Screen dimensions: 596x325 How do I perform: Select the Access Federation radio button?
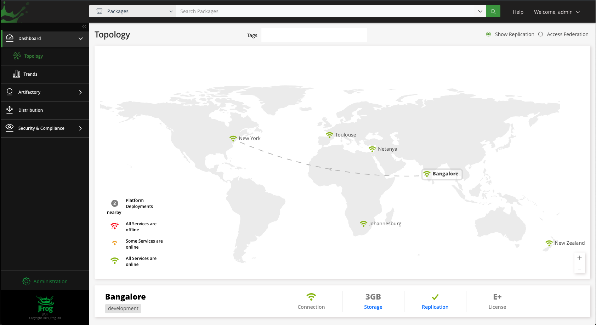tap(540, 34)
